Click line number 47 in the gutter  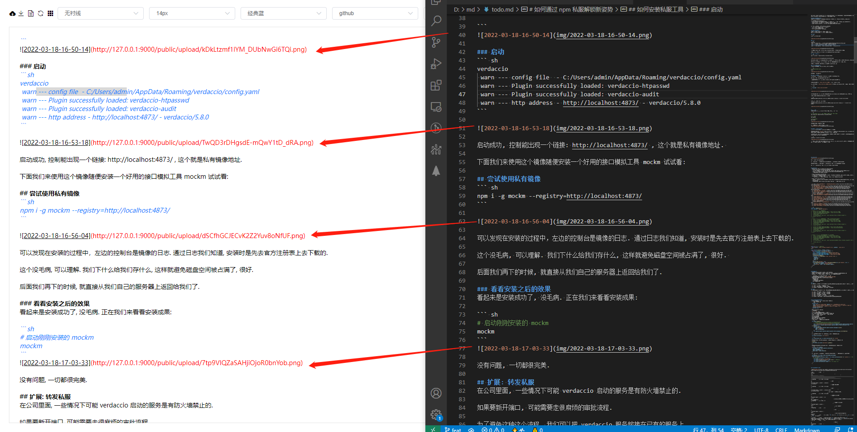tap(462, 95)
